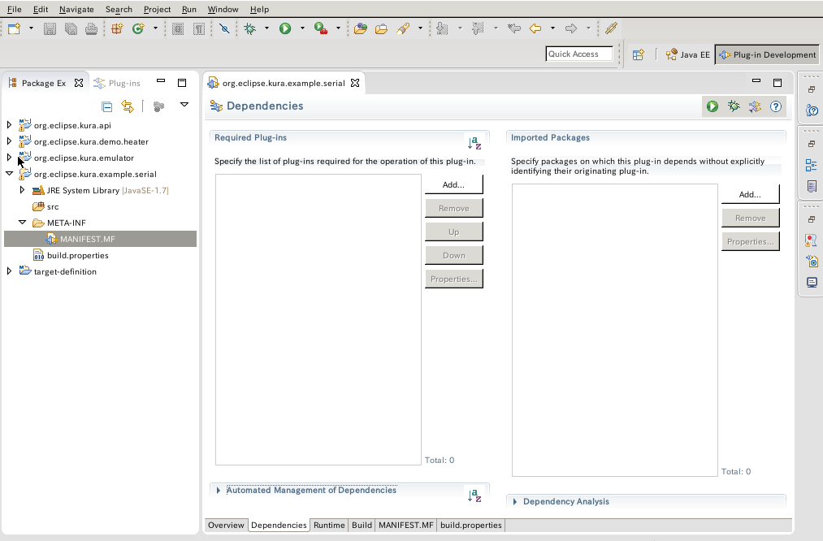Collapse META-INF folder node
This screenshot has width=823, height=541.
[x=22, y=223]
